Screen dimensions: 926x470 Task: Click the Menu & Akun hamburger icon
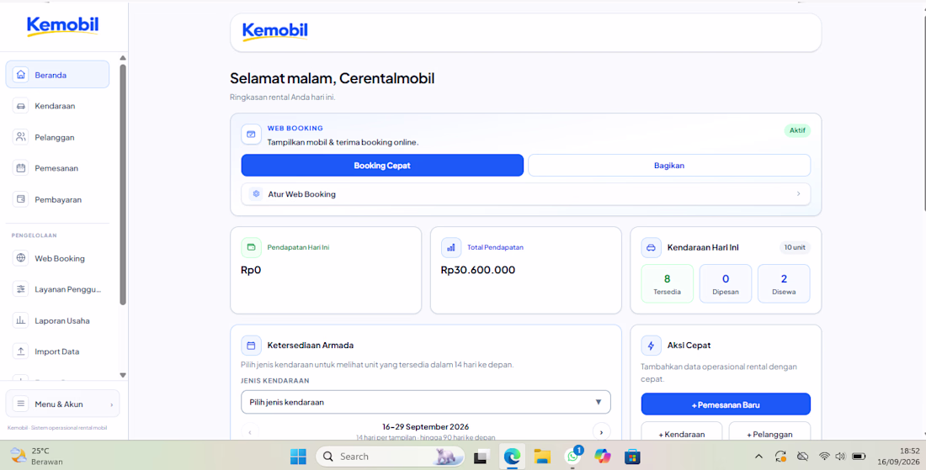coord(21,404)
